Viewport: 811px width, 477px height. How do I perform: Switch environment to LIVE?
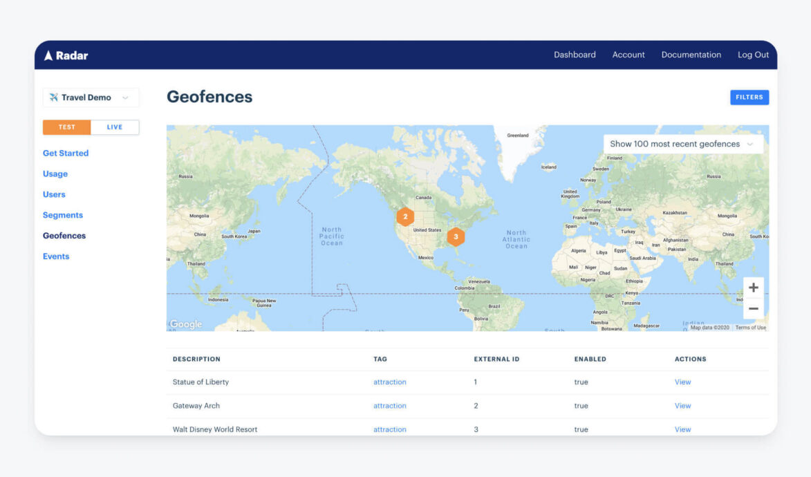point(115,127)
